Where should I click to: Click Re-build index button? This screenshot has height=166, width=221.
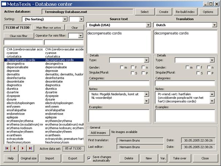point(185,12)
